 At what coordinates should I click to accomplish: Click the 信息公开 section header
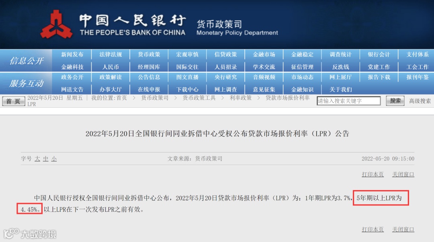point(27,61)
